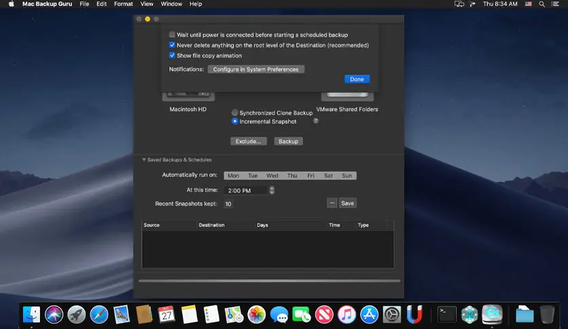Open the Downloads folder in dock
The height and width of the screenshot is (329, 568).
[x=525, y=314]
